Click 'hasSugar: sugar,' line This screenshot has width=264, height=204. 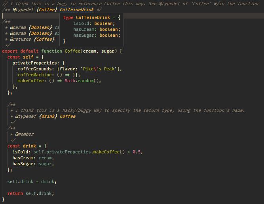(33, 164)
